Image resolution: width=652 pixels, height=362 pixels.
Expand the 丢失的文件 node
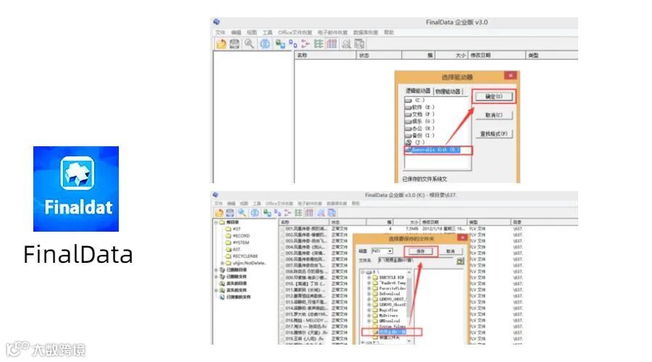216,290
